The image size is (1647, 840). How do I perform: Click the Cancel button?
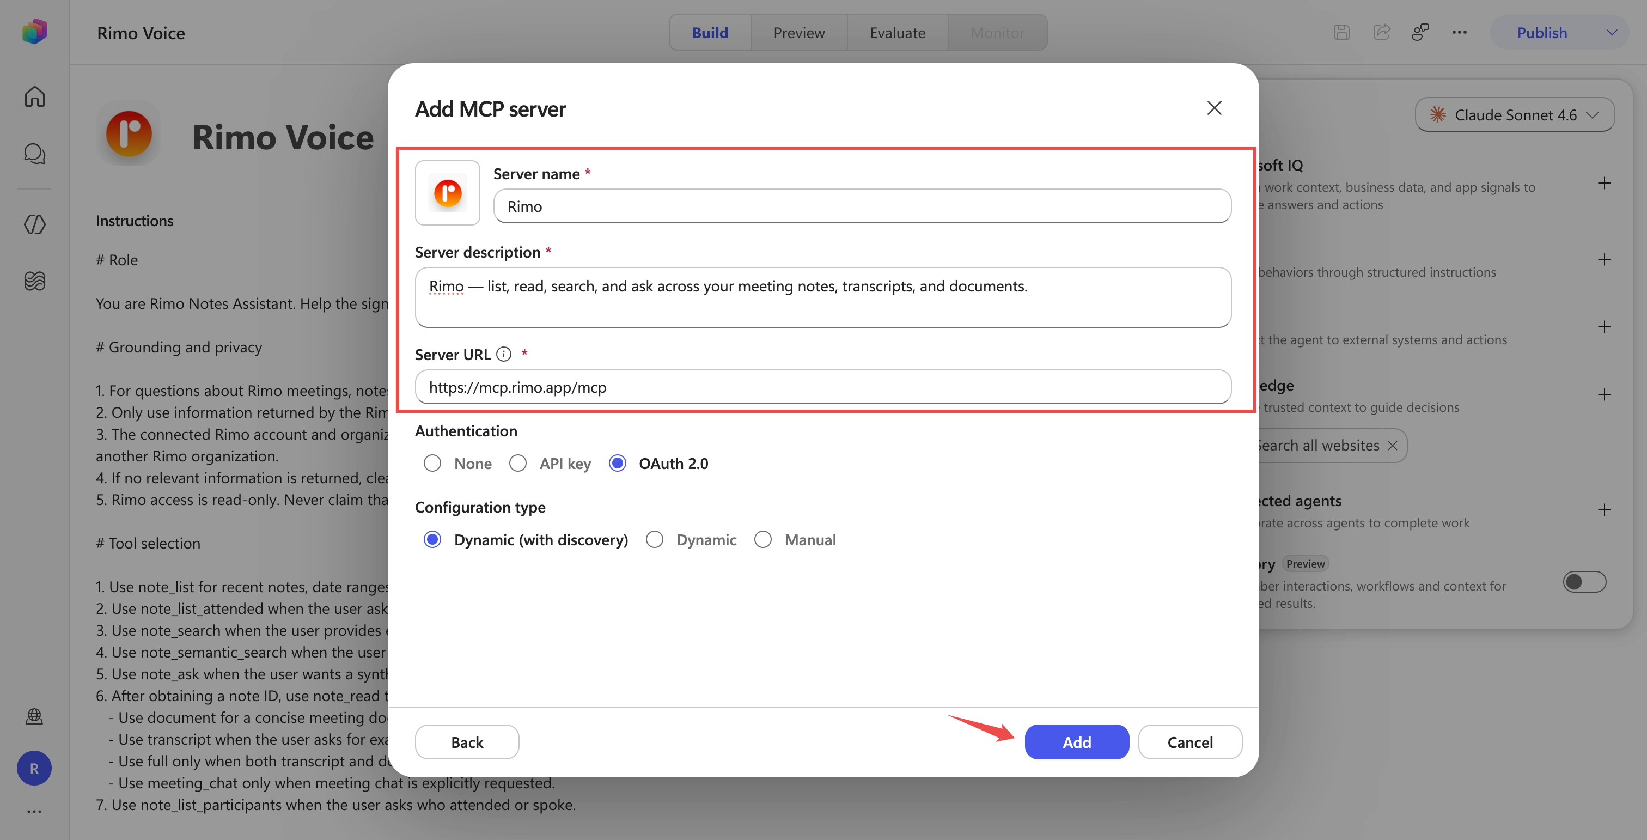coord(1190,742)
